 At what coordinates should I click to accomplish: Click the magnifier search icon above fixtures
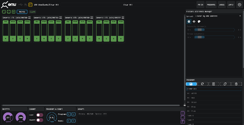pyautogui.click(x=4, y=12)
